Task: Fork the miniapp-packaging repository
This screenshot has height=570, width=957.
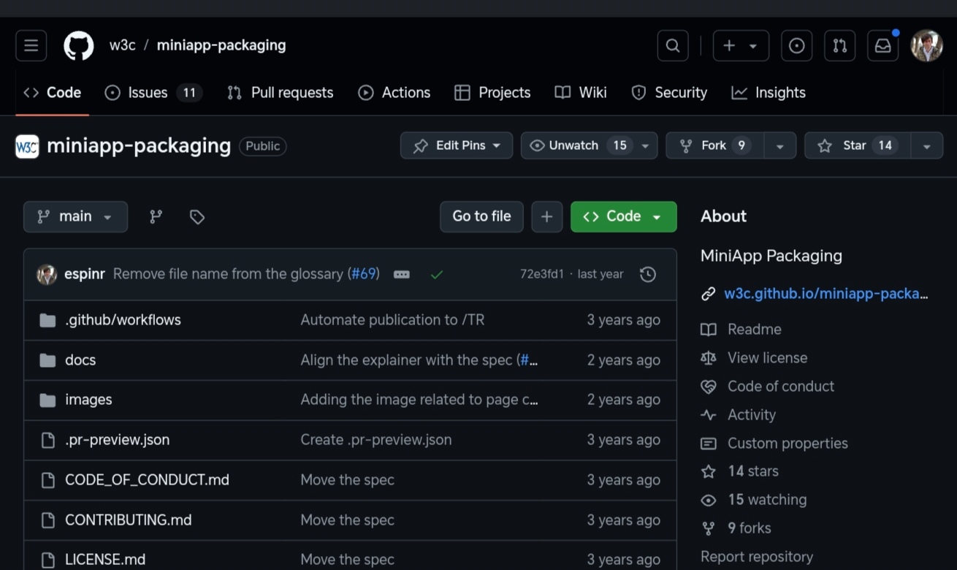Action: 714,145
